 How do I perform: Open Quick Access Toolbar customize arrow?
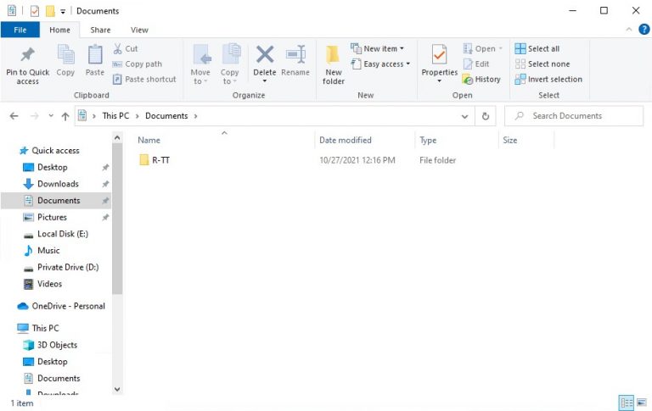click(x=63, y=11)
